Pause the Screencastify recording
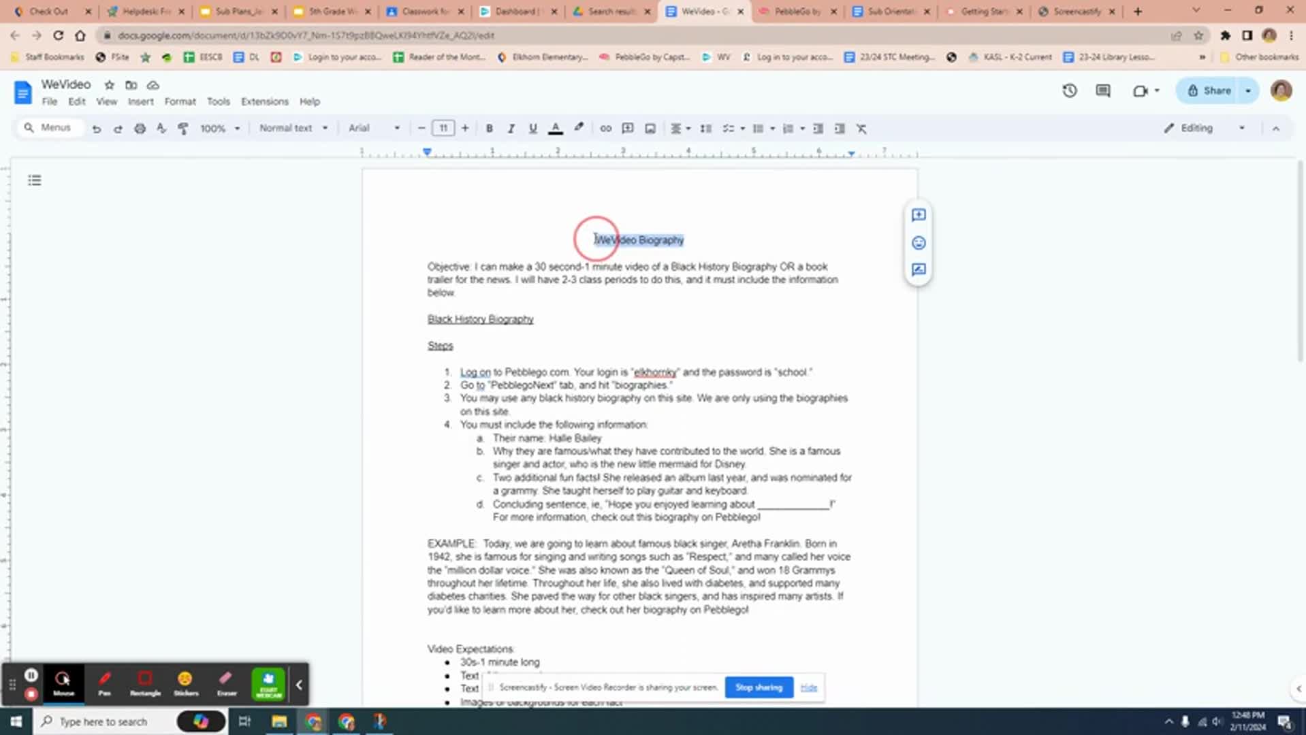 tap(31, 675)
